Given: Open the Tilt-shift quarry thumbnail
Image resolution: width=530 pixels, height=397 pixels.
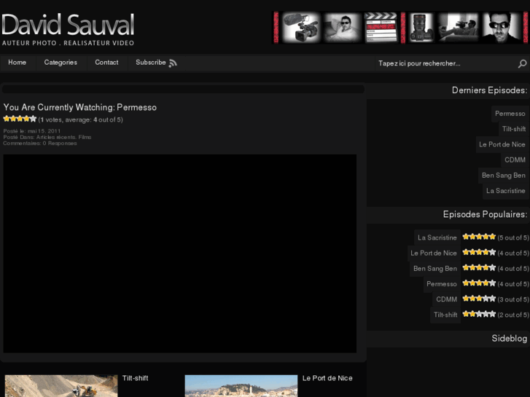Looking at the screenshot, I should tap(61, 386).
